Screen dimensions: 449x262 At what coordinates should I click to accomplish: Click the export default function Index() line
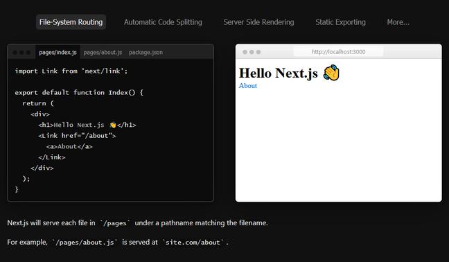(79, 92)
